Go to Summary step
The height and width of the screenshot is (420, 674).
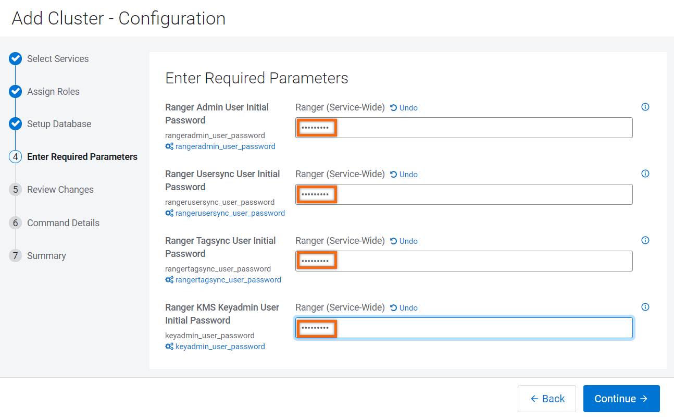point(46,256)
